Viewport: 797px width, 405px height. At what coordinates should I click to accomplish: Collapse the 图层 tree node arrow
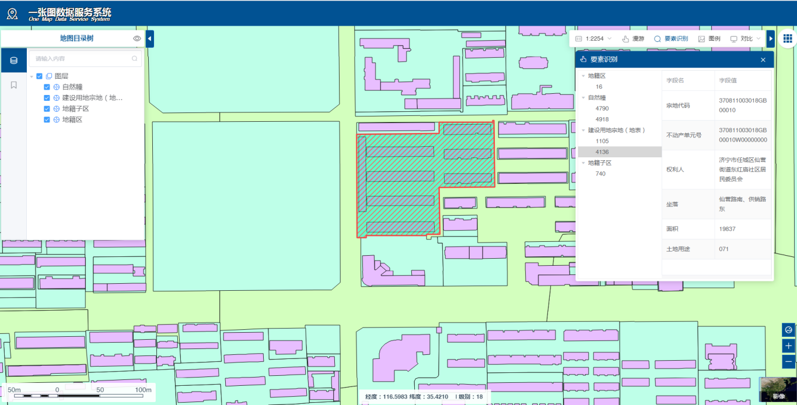(x=32, y=76)
